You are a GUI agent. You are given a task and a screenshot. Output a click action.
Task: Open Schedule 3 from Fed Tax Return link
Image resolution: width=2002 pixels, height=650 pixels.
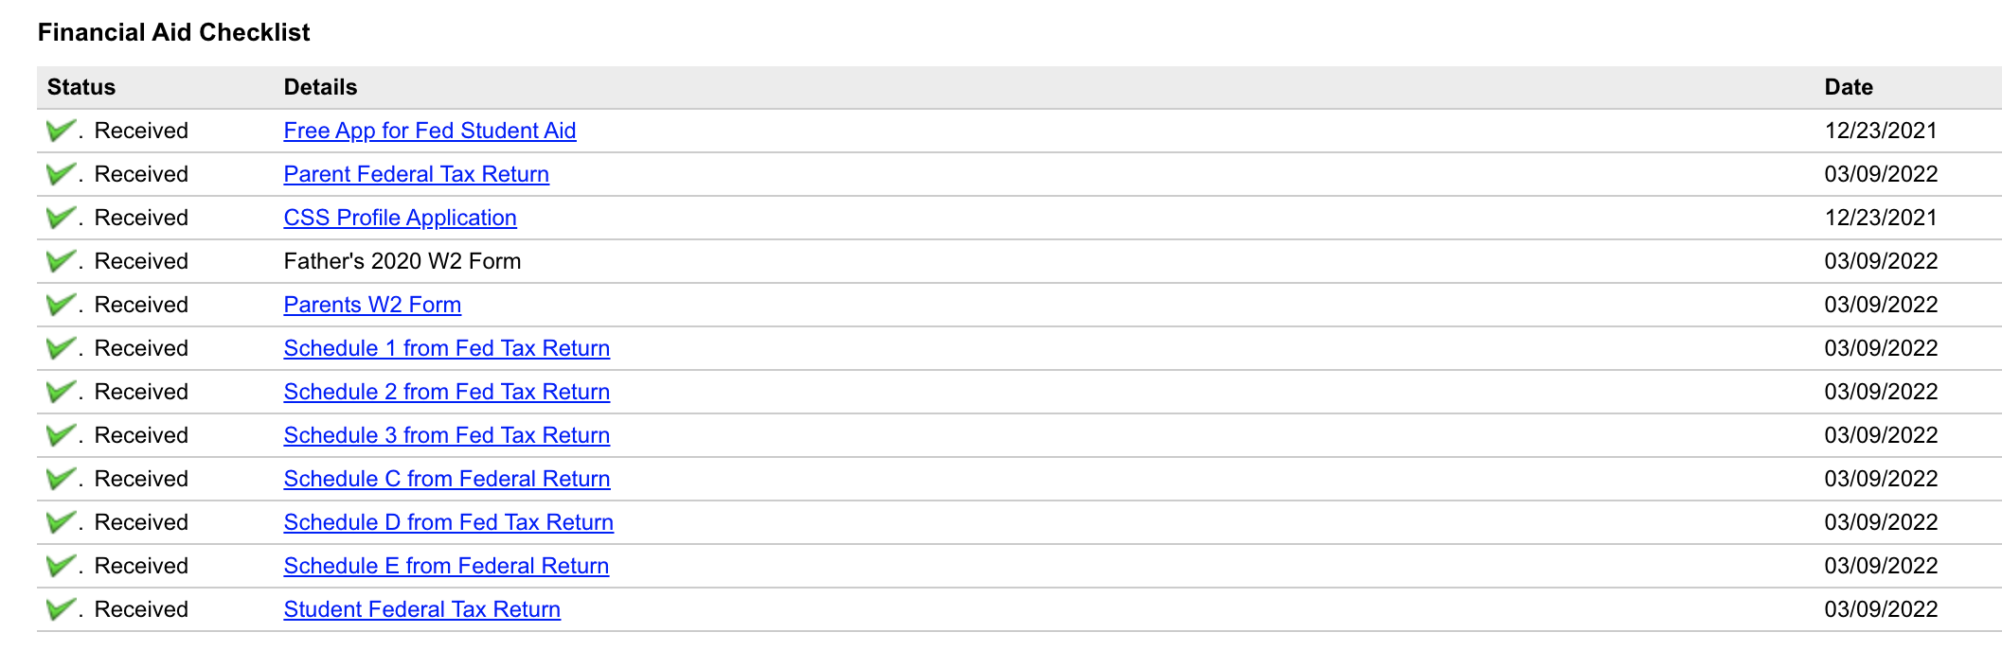coord(446,435)
